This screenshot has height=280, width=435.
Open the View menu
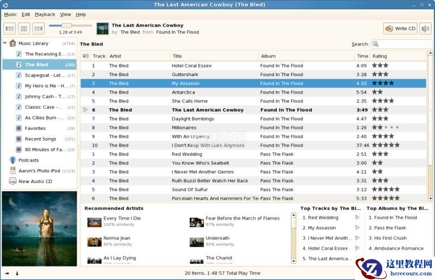click(65, 15)
